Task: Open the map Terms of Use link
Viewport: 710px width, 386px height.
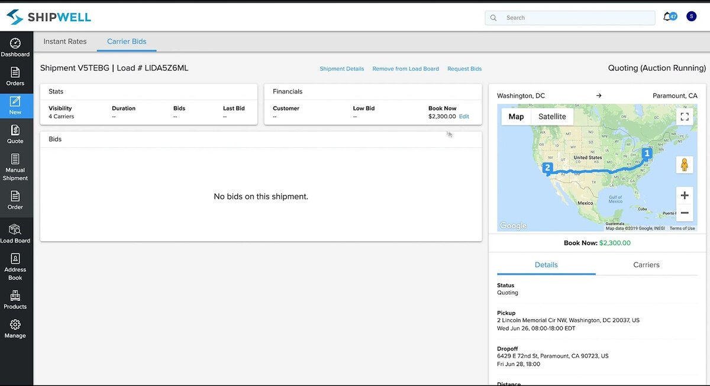Action: (682, 228)
